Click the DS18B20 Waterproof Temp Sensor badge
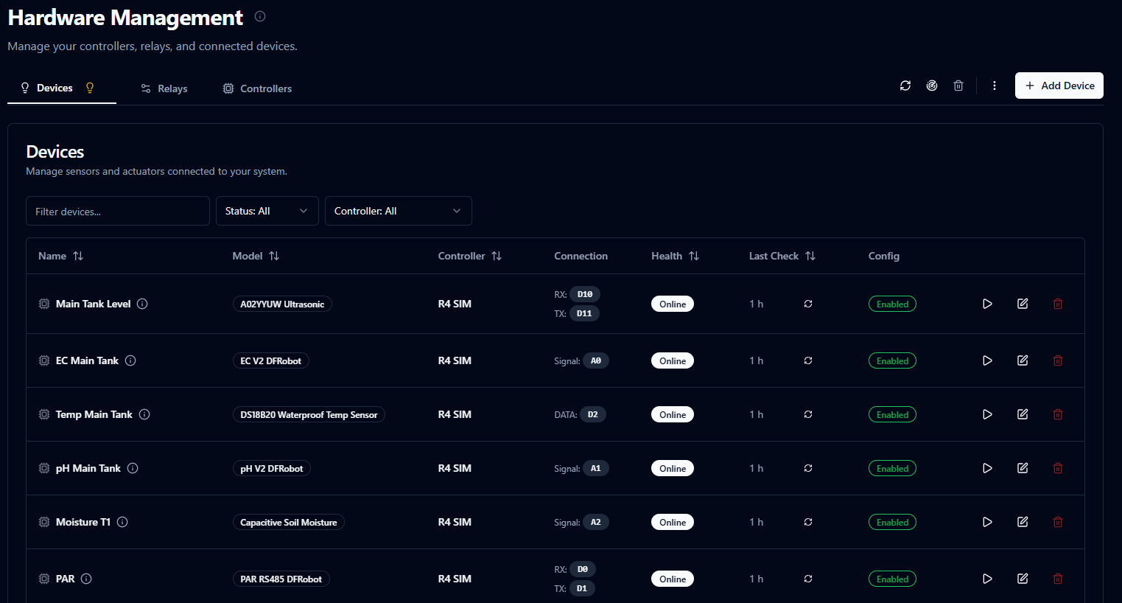1122x603 pixels. (309, 414)
